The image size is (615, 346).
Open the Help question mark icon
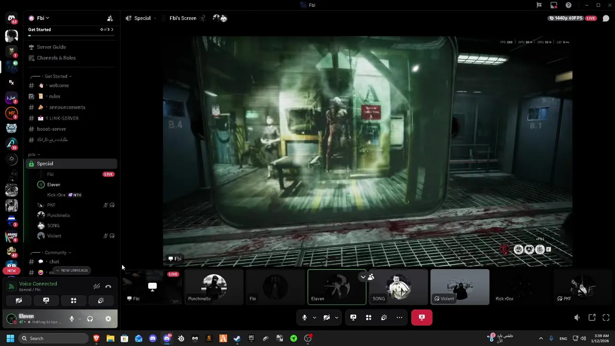point(569,5)
